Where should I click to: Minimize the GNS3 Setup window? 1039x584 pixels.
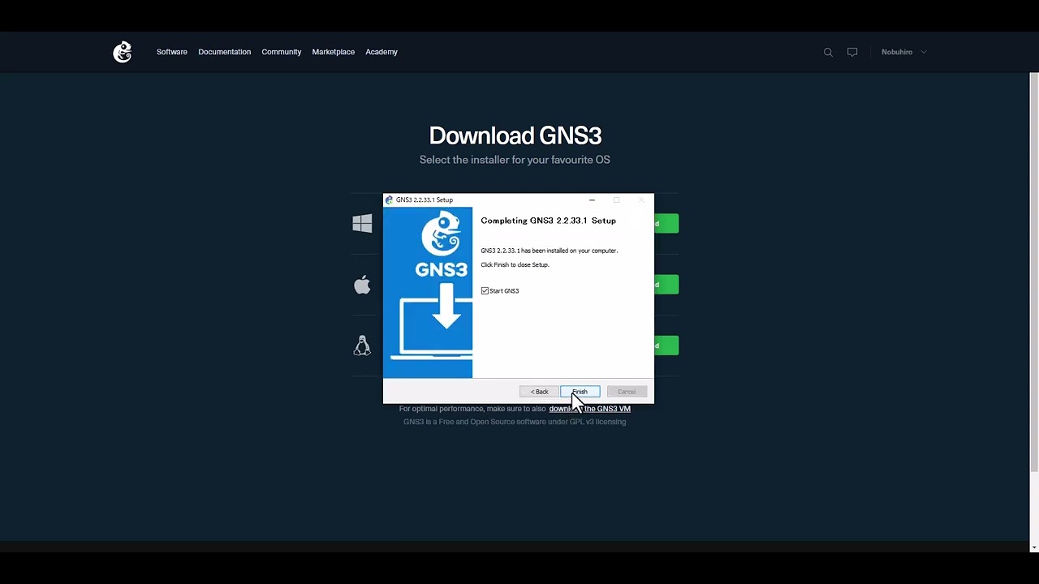point(592,200)
